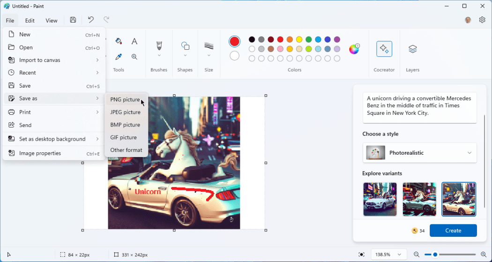This screenshot has width=492, height=262.
Task: Click the Save floppy disk icon
Action: coord(73,20)
